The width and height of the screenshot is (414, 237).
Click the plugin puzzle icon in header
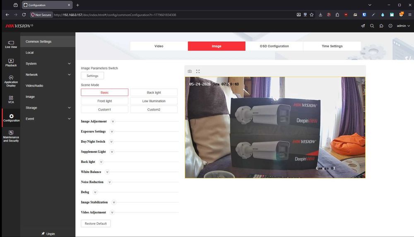pos(381,26)
